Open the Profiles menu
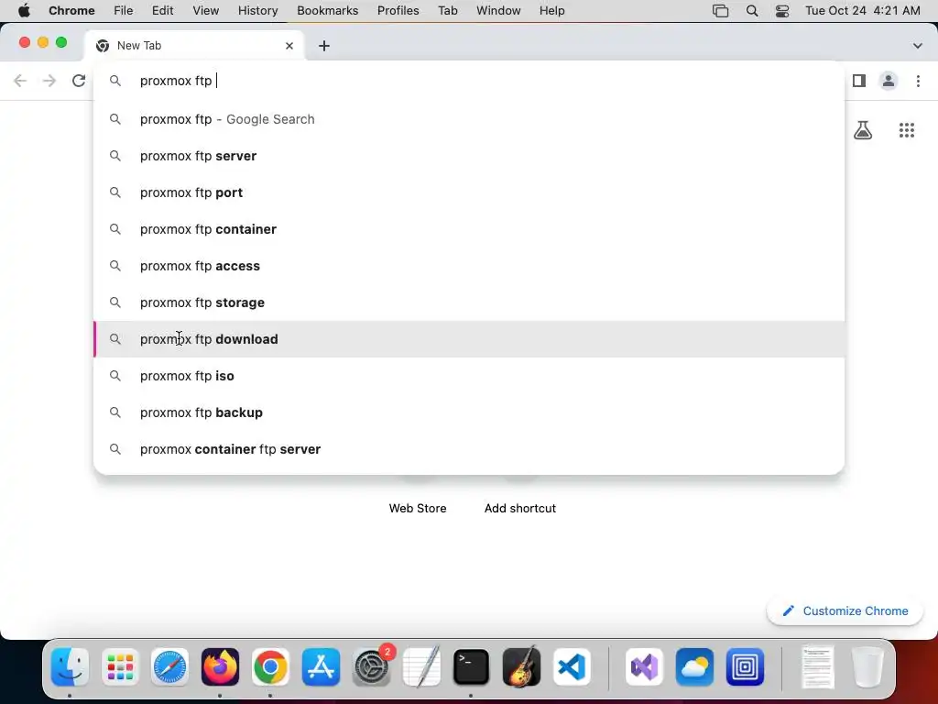Viewport: 938px width, 704px height. tap(398, 11)
